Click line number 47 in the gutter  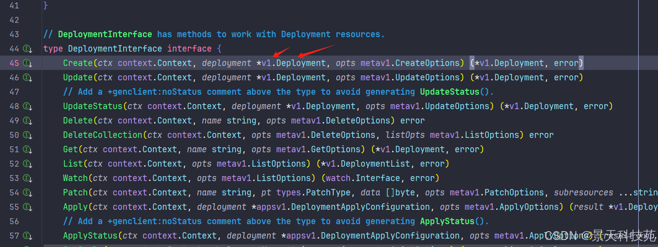click(x=14, y=92)
